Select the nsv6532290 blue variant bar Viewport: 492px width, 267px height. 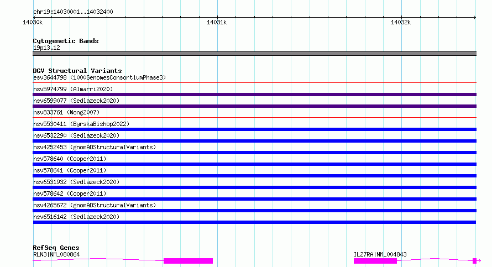[x=254, y=141]
